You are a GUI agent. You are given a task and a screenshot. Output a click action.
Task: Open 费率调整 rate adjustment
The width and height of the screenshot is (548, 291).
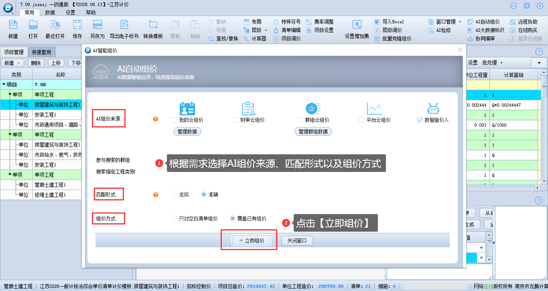pyautogui.click(x=320, y=22)
